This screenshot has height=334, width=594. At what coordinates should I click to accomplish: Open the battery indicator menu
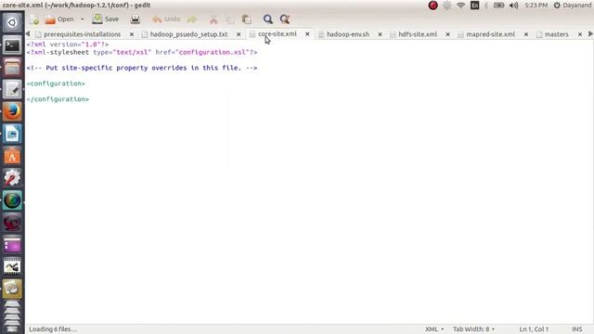pos(499,6)
